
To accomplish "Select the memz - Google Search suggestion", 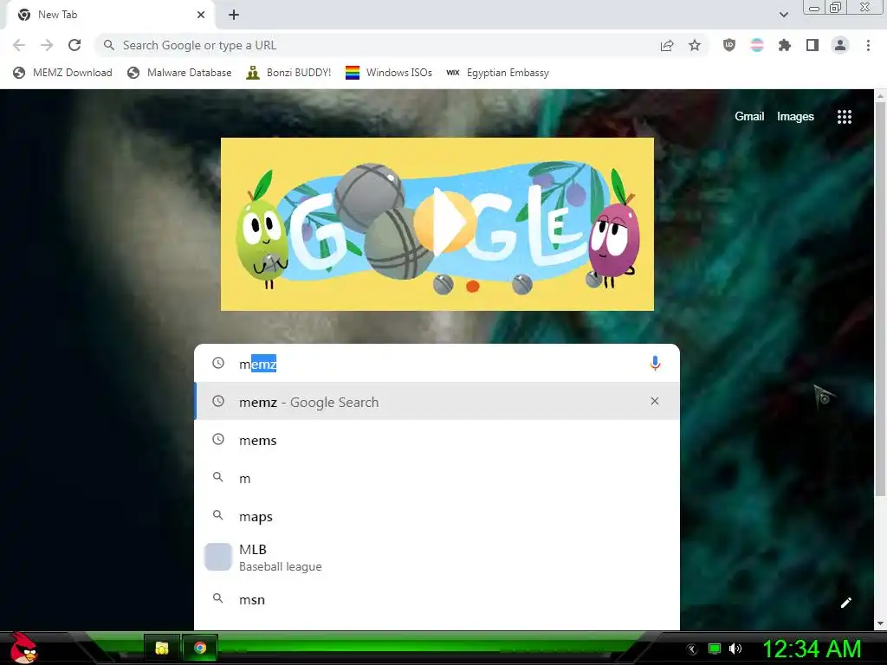I will pos(437,402).
